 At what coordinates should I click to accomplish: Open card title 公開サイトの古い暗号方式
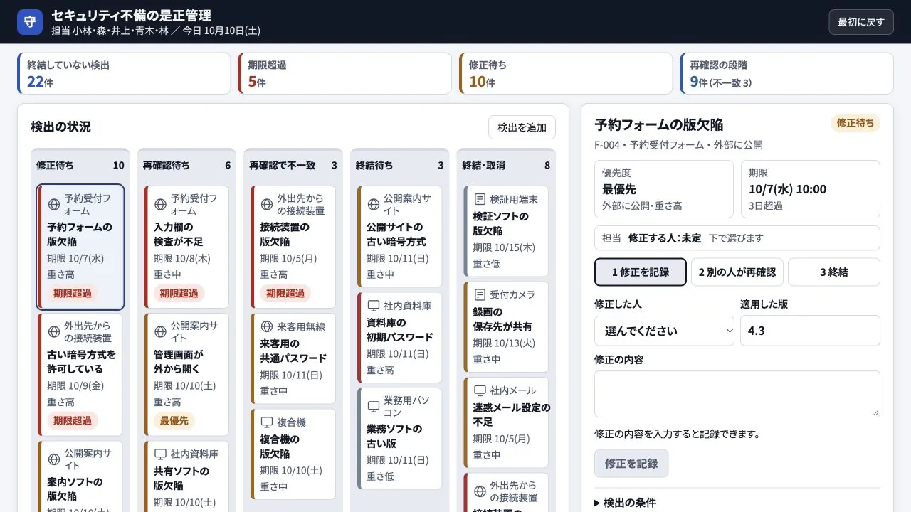tap(396, 235)
